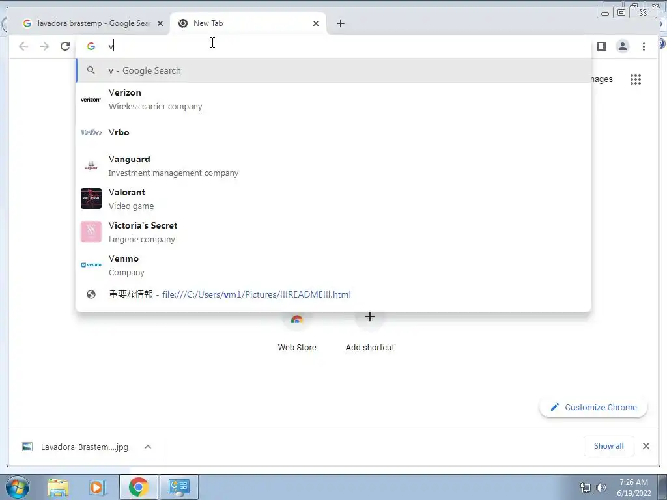The width and height of the screenshot is (667, 500).
Task: Click the magnifier icon in first suggestion
Action: (91, 70)
